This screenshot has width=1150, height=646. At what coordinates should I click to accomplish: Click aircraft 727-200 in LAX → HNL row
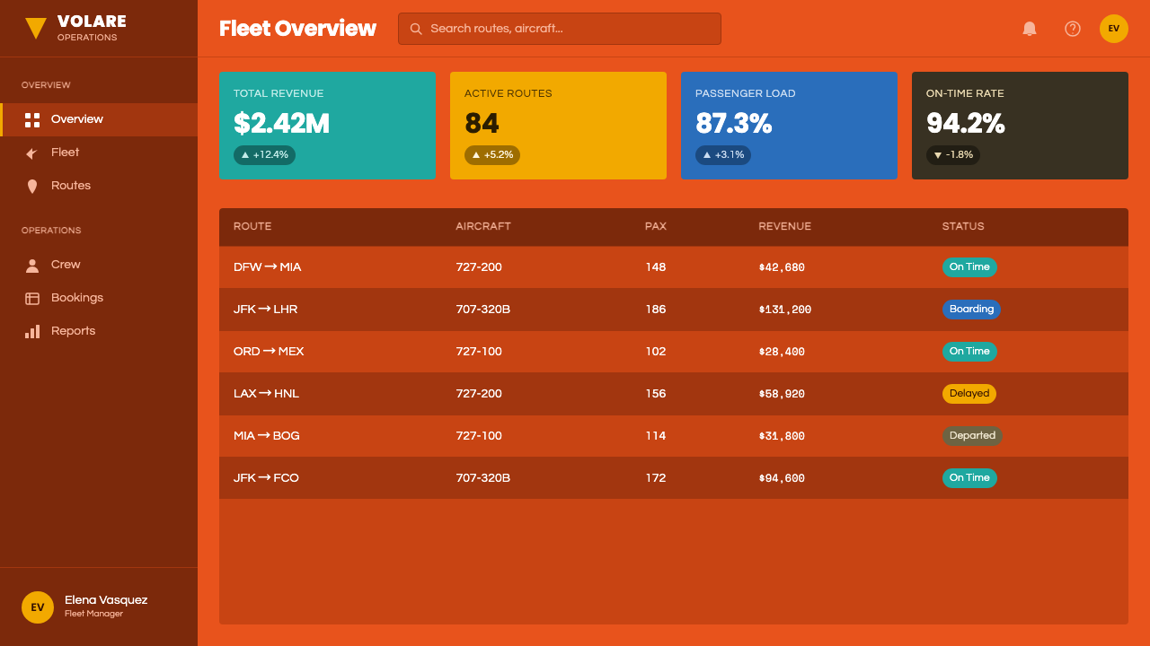[x=479, y=394]
